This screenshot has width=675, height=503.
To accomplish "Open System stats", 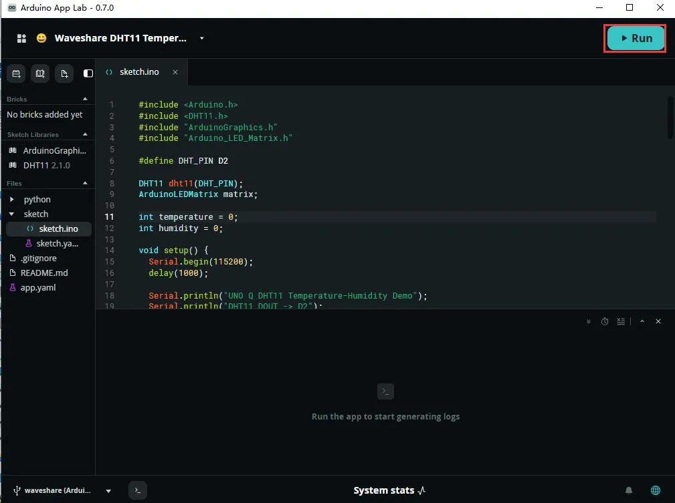I will coord(389,490).
